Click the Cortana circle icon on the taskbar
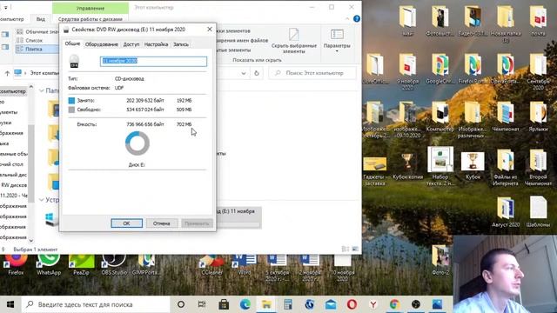This screenshot has width=557, height=313. (x=181, y=304)
